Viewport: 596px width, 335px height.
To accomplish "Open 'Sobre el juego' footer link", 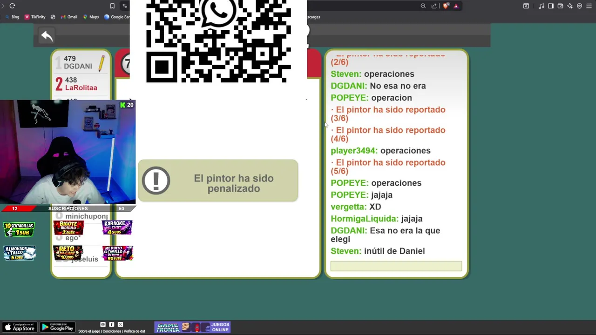I will tap(89, 331).
